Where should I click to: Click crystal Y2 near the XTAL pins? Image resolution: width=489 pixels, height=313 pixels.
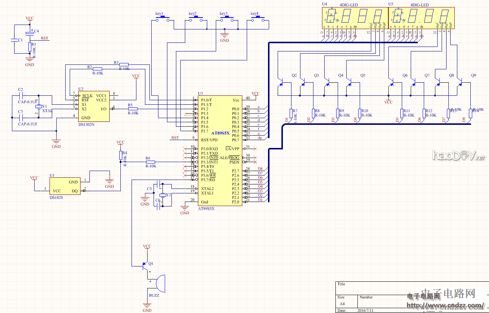[x=163, y=195]
